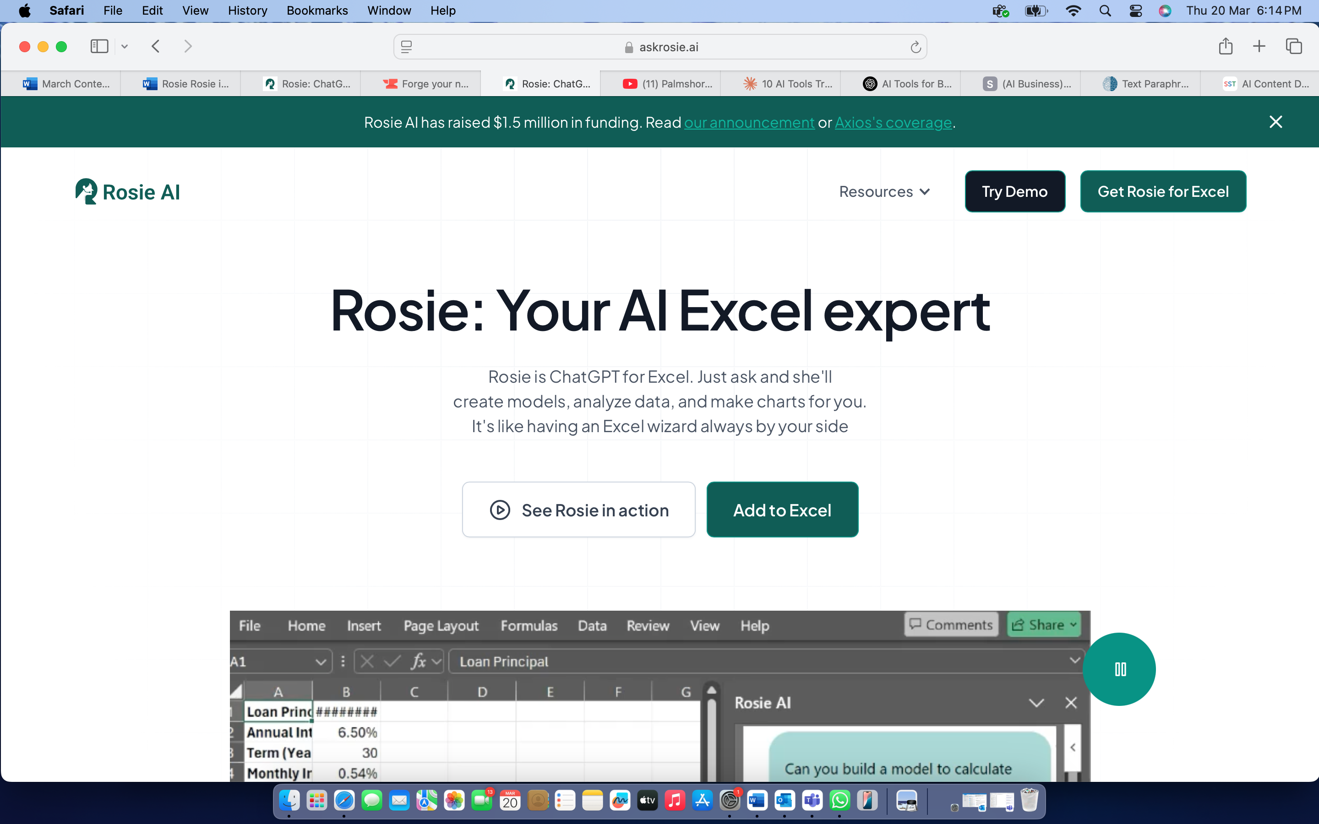Open Microsoft Teams from the Dock
Viewport: 1319px width, 824px height.
point(812,800)
